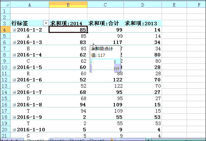Select column D header
Screen dimensions: 206x141
click(x=143, y=5)
